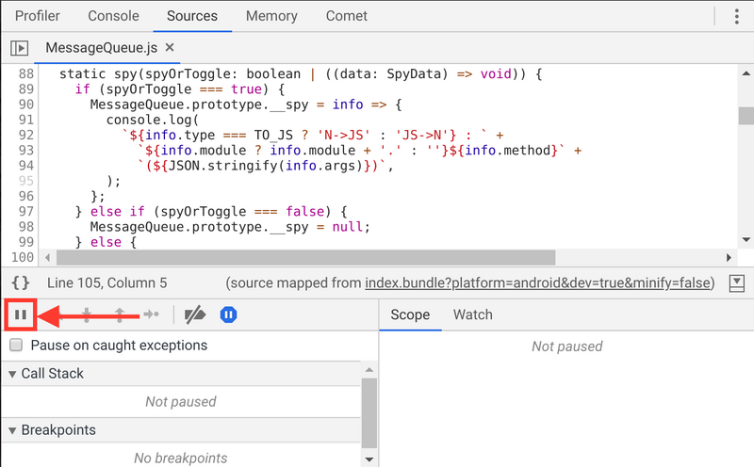Switch to the Profiler tab

(38, 16)
